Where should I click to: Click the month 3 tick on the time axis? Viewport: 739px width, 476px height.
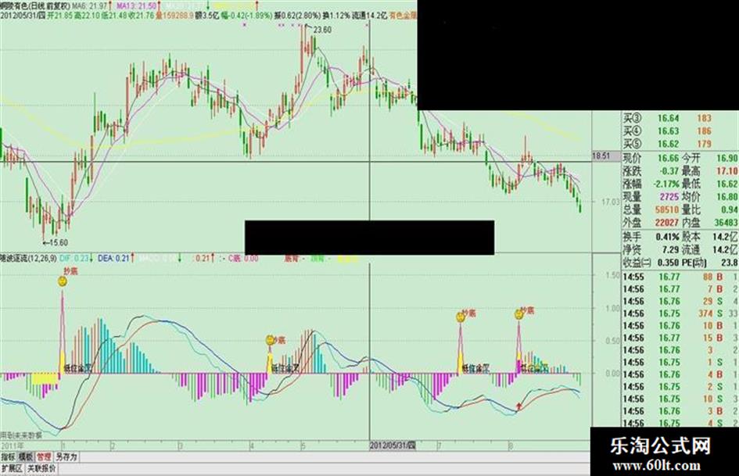(181, 446)
